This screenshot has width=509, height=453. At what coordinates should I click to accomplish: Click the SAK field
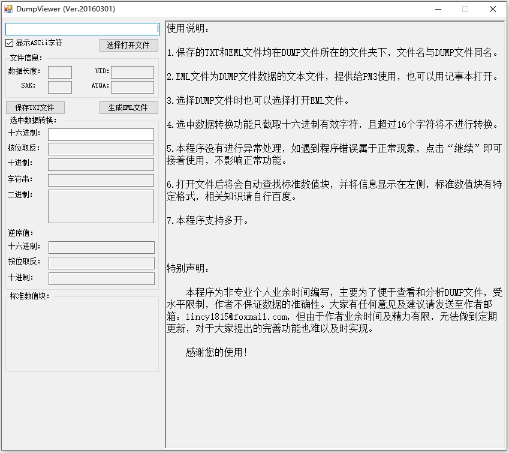[60, 87]
